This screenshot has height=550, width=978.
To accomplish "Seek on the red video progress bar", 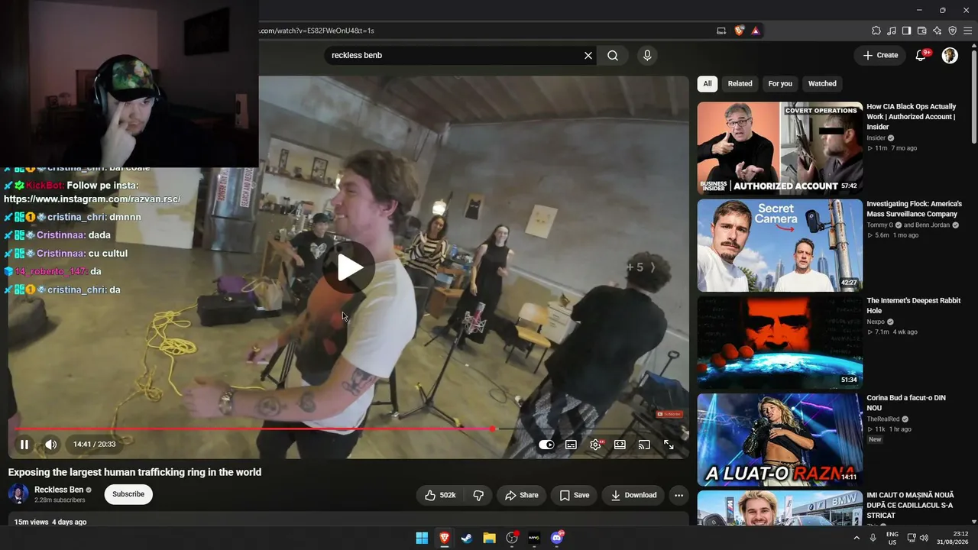I will click(348, 429).
